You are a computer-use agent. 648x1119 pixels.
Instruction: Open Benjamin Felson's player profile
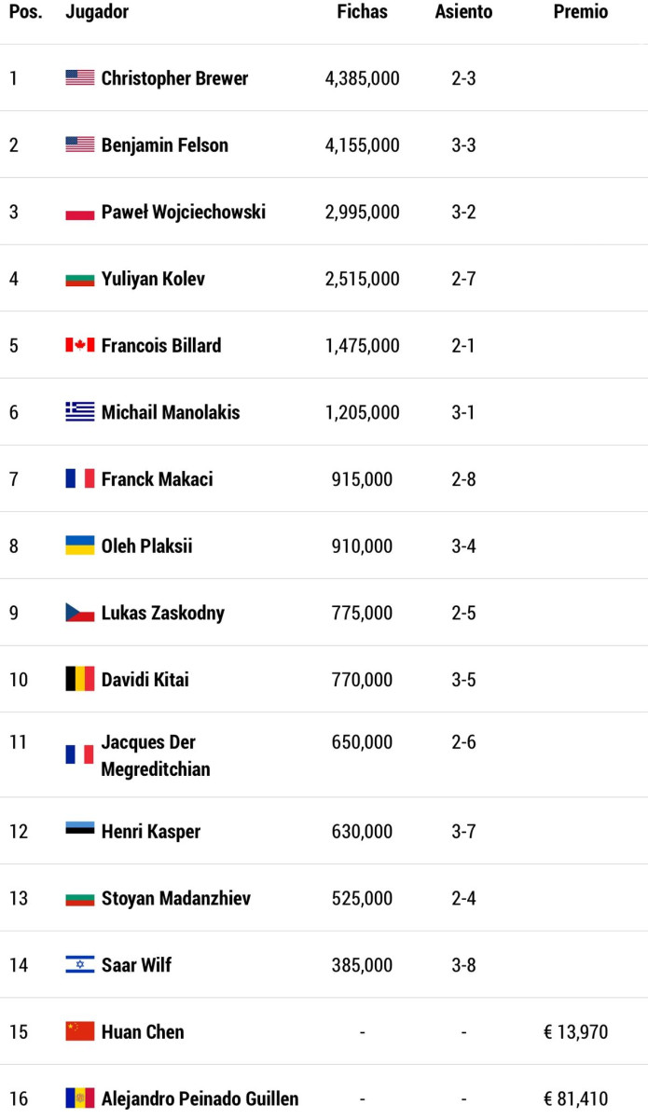click(164, 145)
